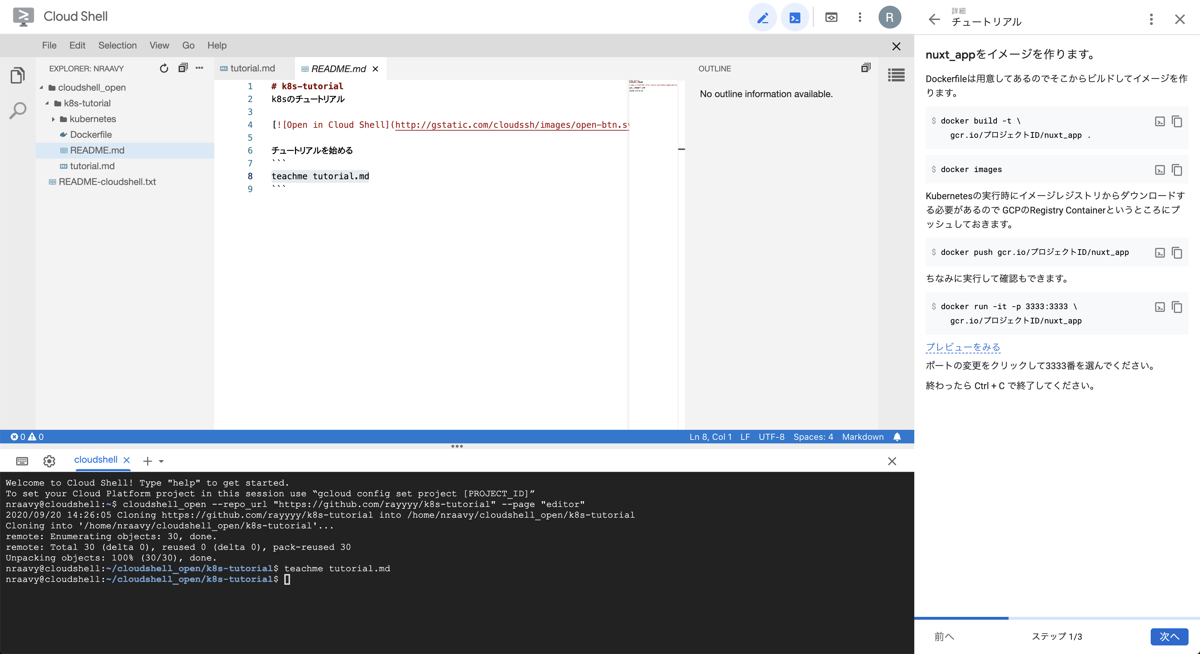Viewport: 1200px width, 654px height.
Task: Click the editor minimap
Action: coord(653,254)
